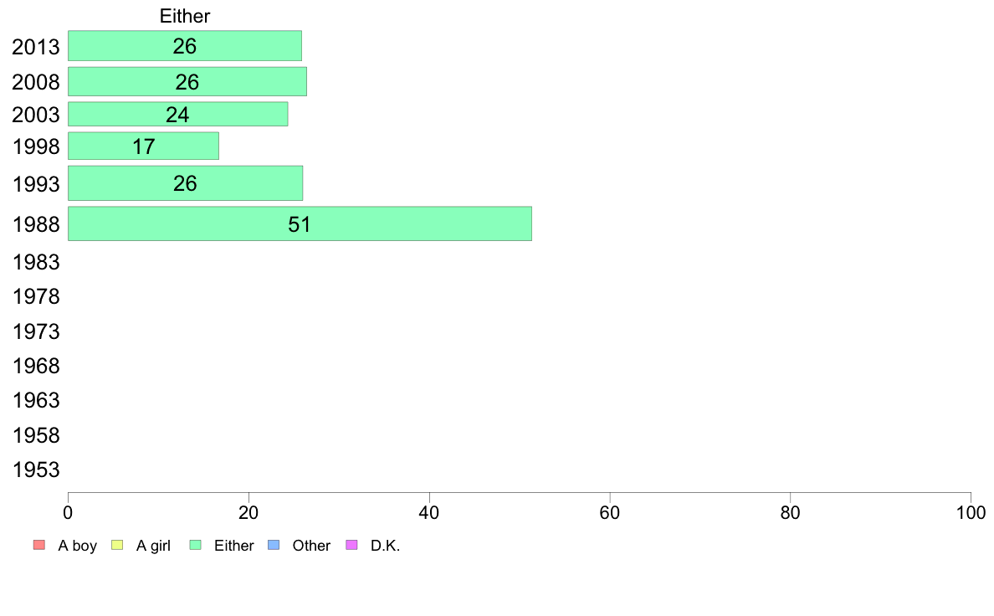Click the 1953 year label
Viewport: 994px width, 616px height.
pos(35,470)
